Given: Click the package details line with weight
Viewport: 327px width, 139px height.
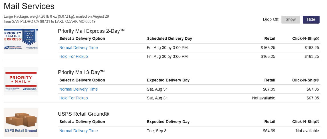Looking at the screenshot, I should tap(56, 16).
